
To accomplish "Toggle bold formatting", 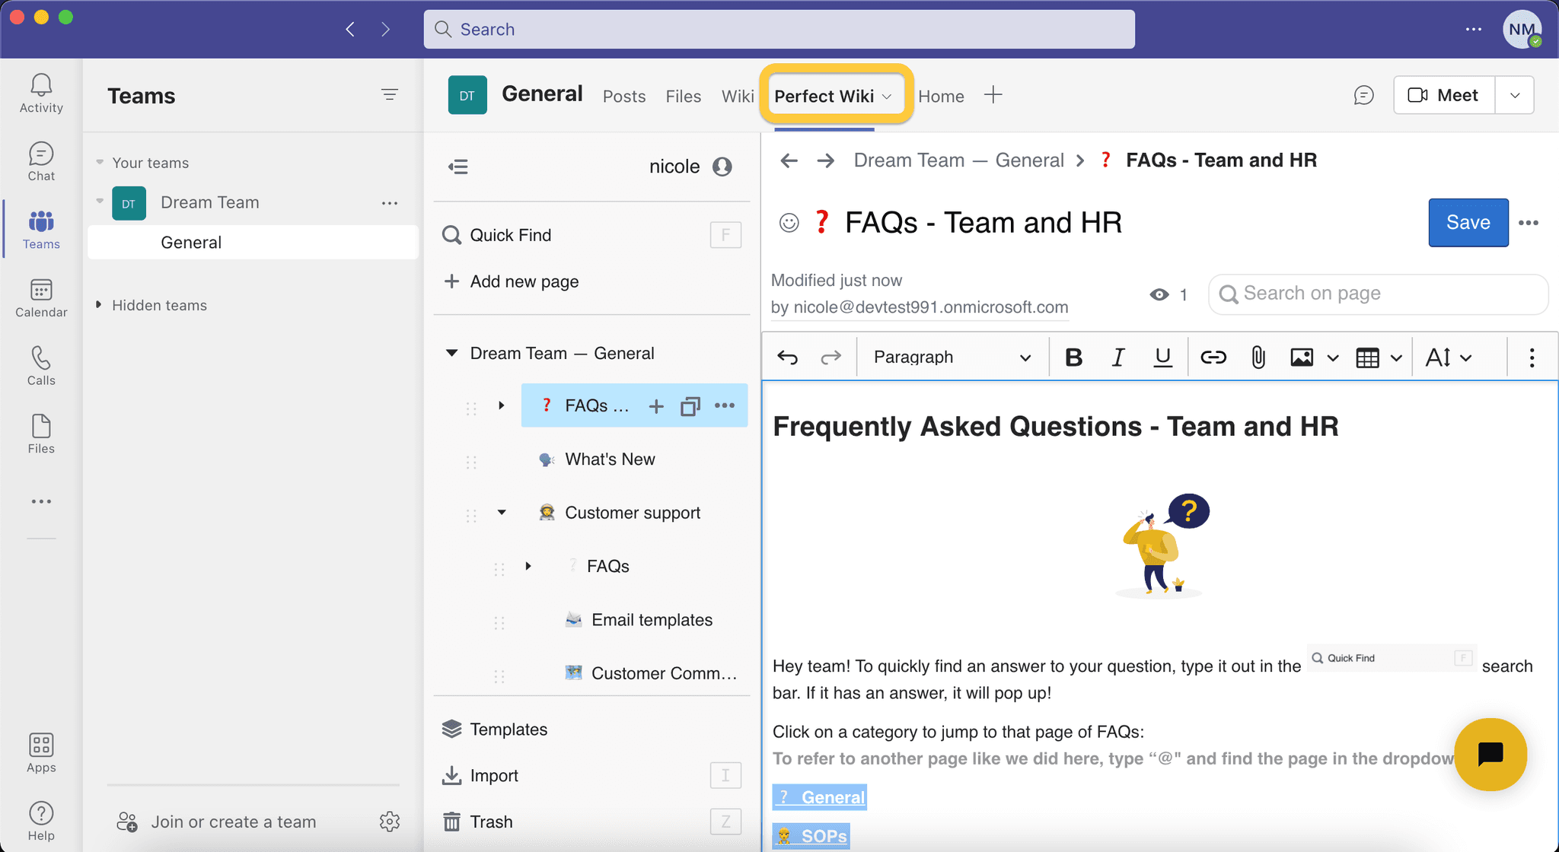I will [1073, 357].
